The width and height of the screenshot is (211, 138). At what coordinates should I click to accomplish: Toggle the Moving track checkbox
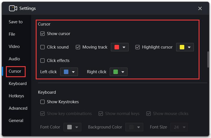click(x=78, y=47)
